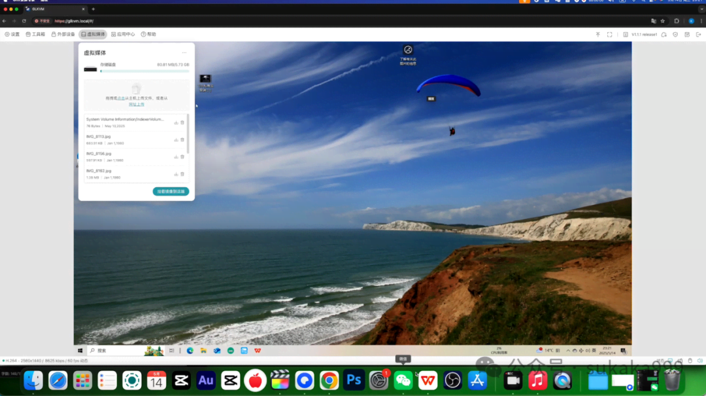Delete the IMG_8113.jpg file
Viewport: 706px width, 396px height.
point(182,140)
